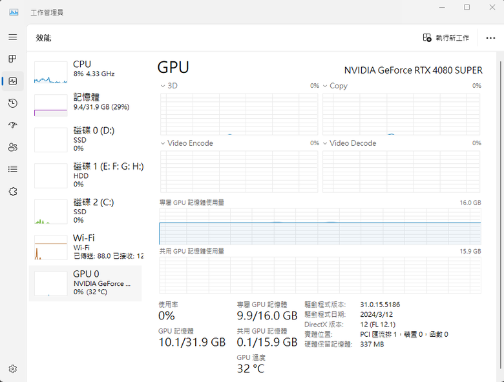
Task: Click the Video Encode usage graph
Action: pyautogui.click(x=239, y=172)
